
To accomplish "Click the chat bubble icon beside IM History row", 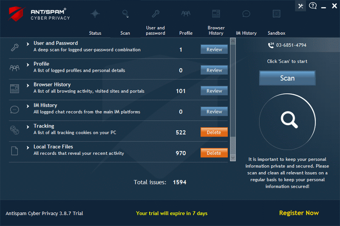I will click(14, 109).
